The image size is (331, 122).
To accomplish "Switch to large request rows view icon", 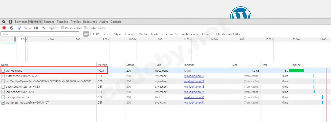I will pyautogui.click(x=36, y=28).
